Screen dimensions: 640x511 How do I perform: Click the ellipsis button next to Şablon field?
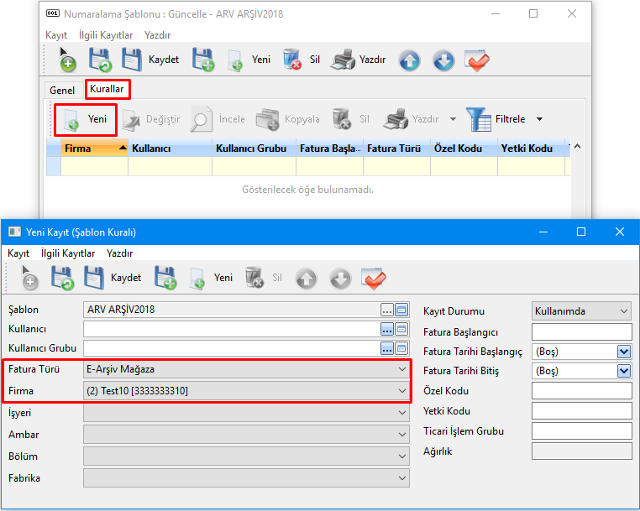tap(387, 310)
